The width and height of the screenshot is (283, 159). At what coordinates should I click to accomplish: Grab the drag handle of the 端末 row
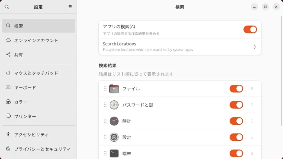pyautogui.click(x=105, y=153)
